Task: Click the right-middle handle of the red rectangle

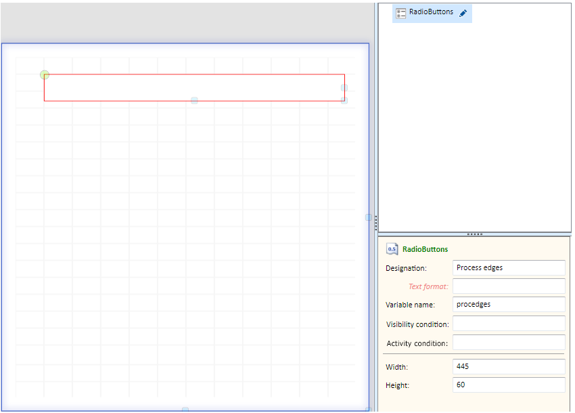Action: point(344,88)
